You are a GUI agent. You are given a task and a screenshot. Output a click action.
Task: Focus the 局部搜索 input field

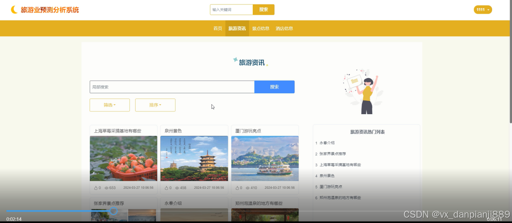click(x=172, y=87)
